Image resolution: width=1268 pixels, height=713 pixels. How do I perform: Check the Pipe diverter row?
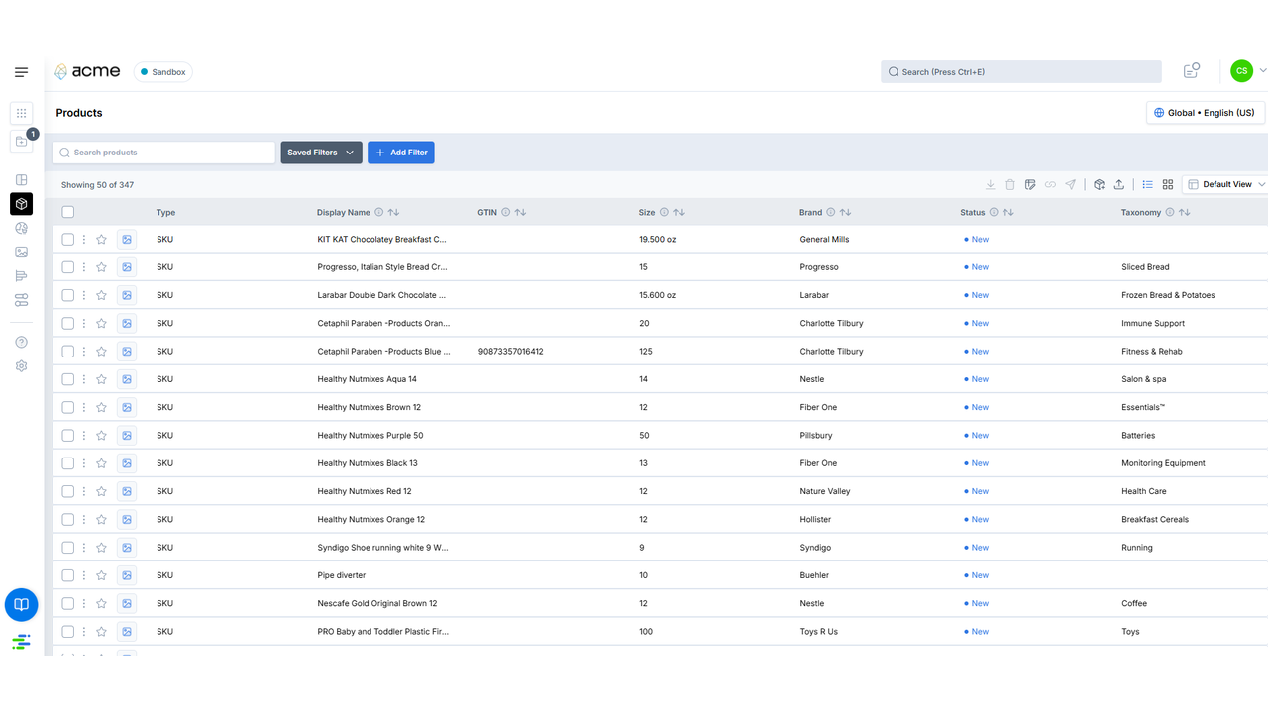pyautogui.click(x=67, y=575)
